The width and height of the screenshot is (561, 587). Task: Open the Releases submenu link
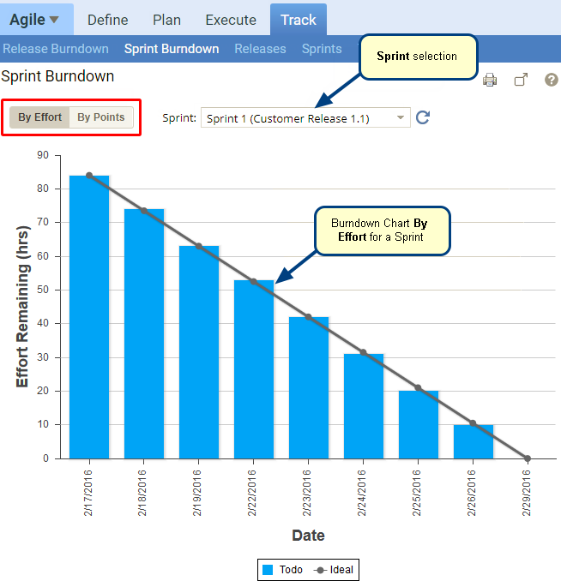pyautogui.click(x=260, y=49)
